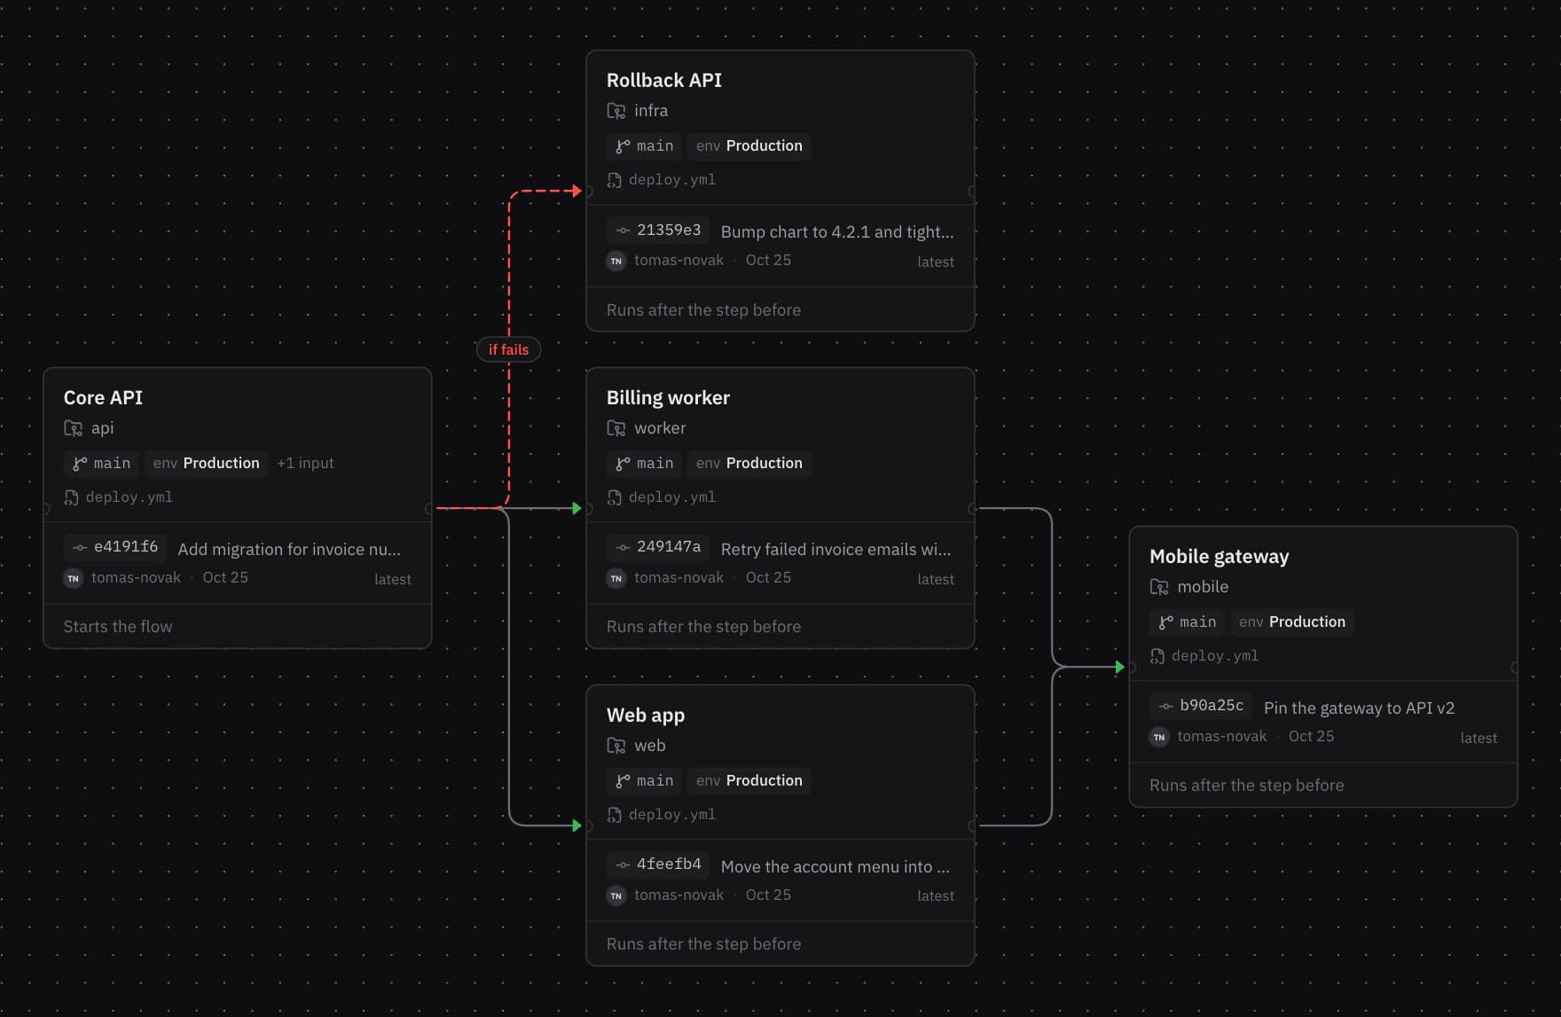Viewport: 1561px width, 1017px height.
Task: Click the tomas-novak avatar in Rollback API
Action: pyautogui.click(x=616, y=261)
